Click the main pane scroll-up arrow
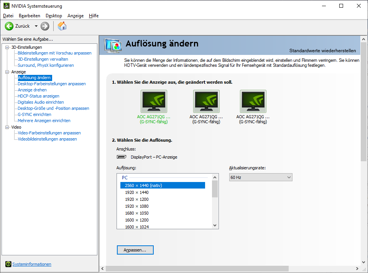The image size is (368, 273). [363, 39]
